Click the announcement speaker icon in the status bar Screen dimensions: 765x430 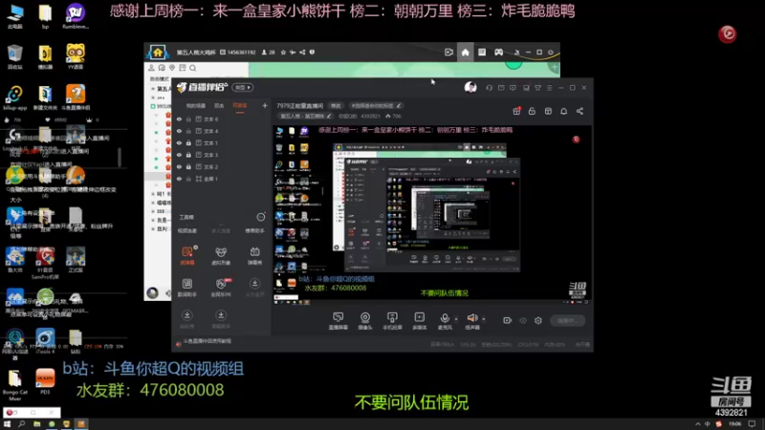coord(179,344)
